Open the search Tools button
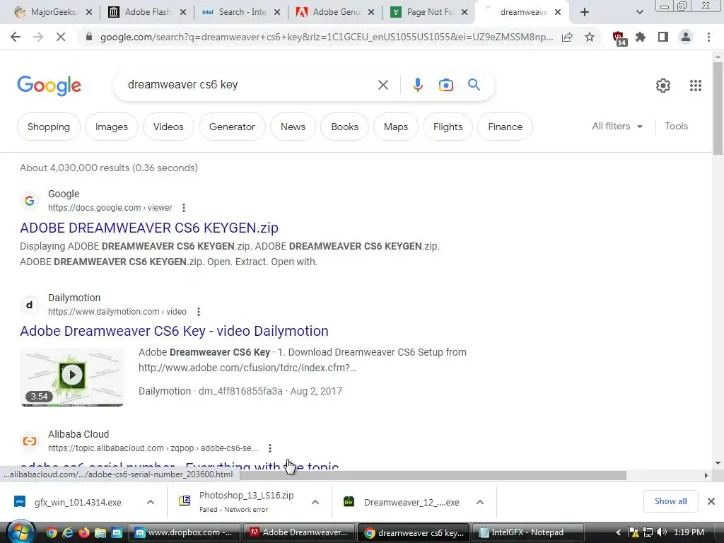This screenshot has width=724, height=543. [676, 126]
